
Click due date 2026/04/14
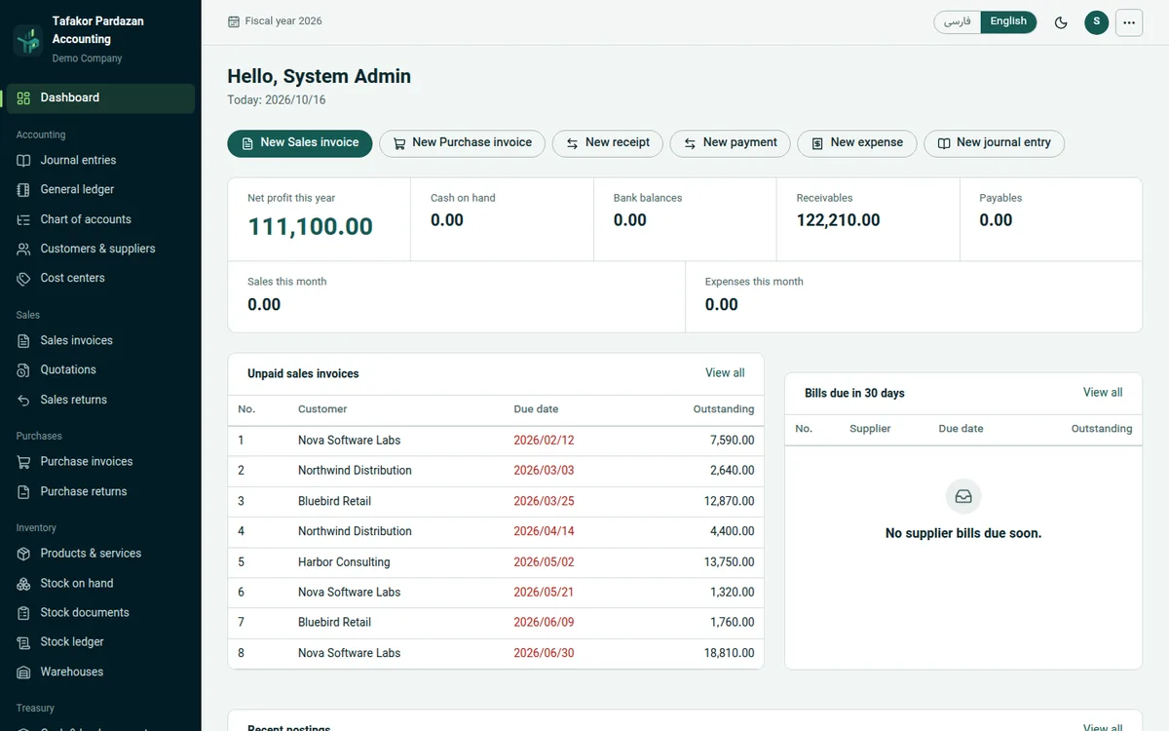[544, 532]
